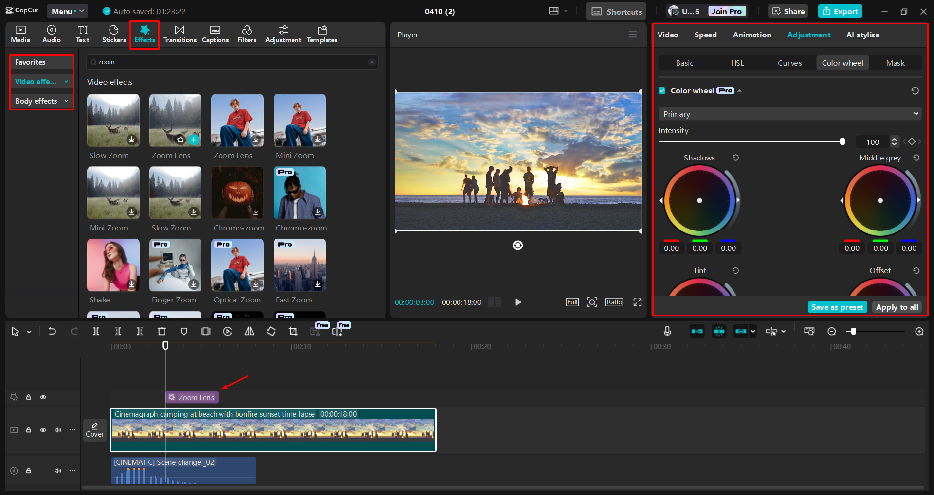Switch to the Curves tab in Adjustment
This screenshot has height=495, width=934.
[789, 63]
